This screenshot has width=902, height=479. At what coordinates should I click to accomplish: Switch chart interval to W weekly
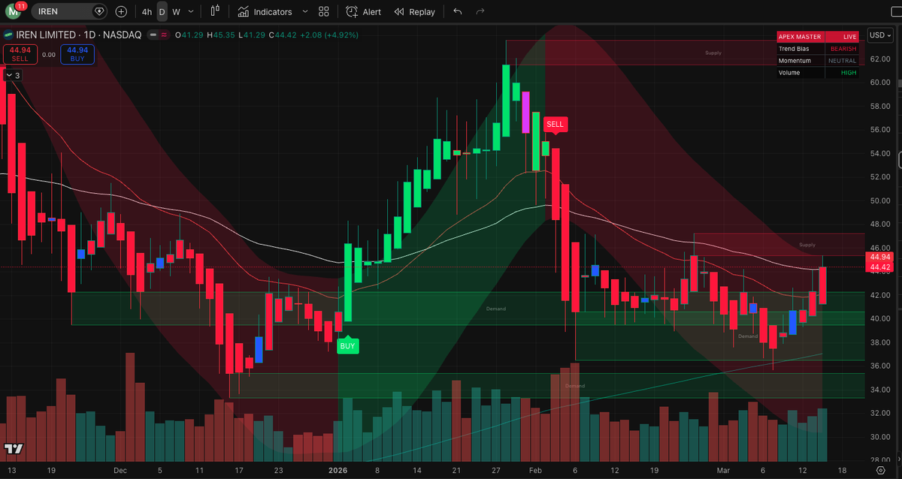click(176, 12)
